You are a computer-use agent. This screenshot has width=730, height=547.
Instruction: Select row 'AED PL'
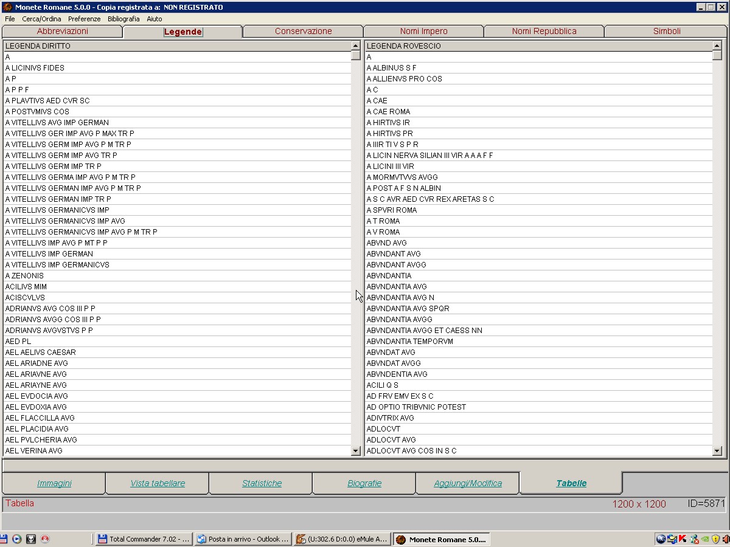pos(177,341)
